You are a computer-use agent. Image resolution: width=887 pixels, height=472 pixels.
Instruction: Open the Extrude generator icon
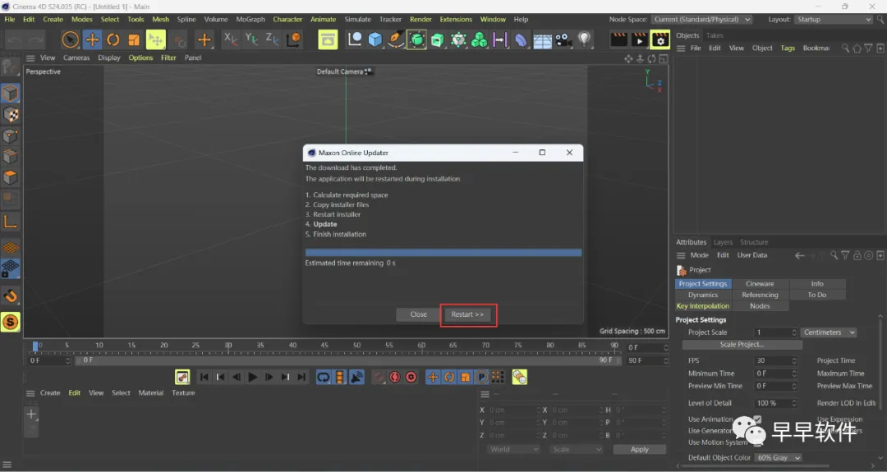pyautogui.click(x=437, y=39)
